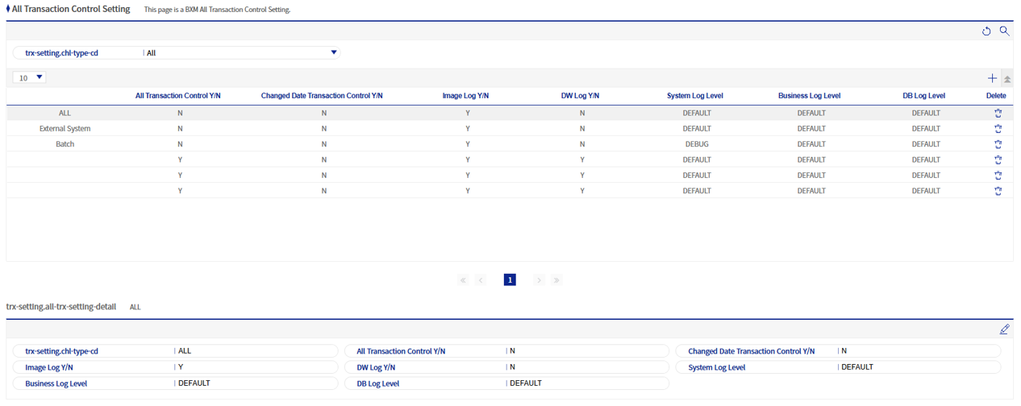Click the Image Log Y/N column header
Viewport: 1021px width, 406px height.
click(x=466, y=96)
